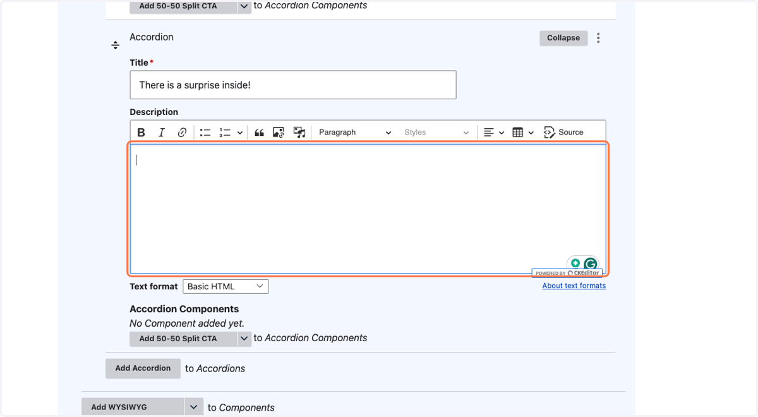Click the text alignment icon
The height and width of the screenshot is (417, 758).
(488, 132)
